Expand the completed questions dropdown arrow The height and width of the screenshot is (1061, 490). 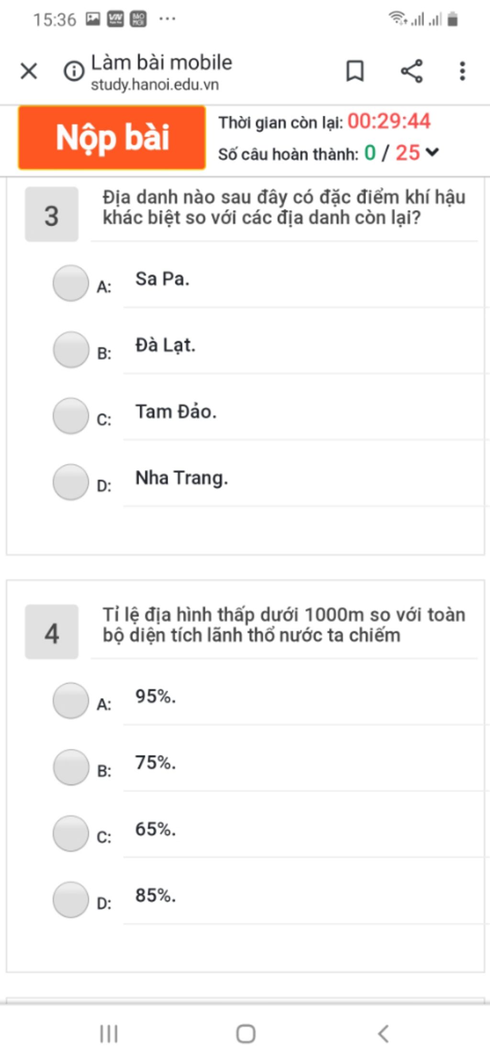pos(432,153)
